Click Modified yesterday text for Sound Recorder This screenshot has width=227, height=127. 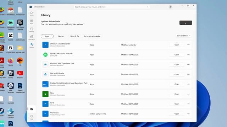[129, 45]
